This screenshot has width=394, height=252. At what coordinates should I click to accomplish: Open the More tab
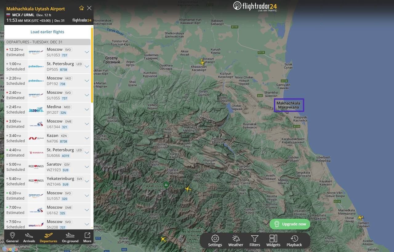point(87,237)
